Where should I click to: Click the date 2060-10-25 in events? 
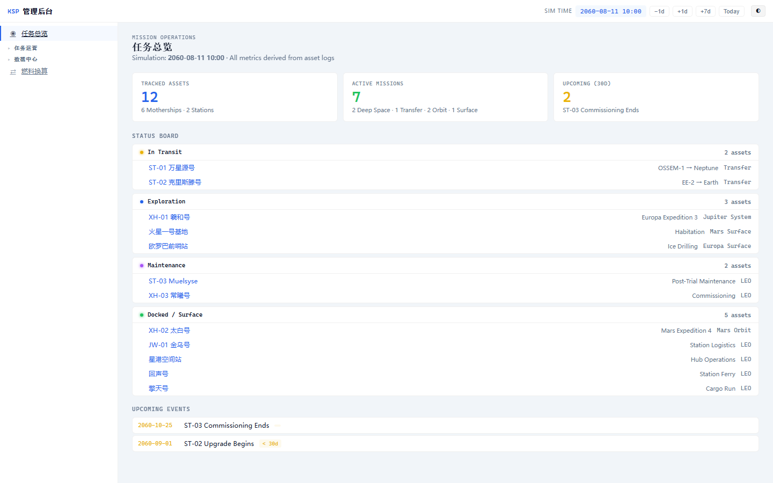pos(155,426)
